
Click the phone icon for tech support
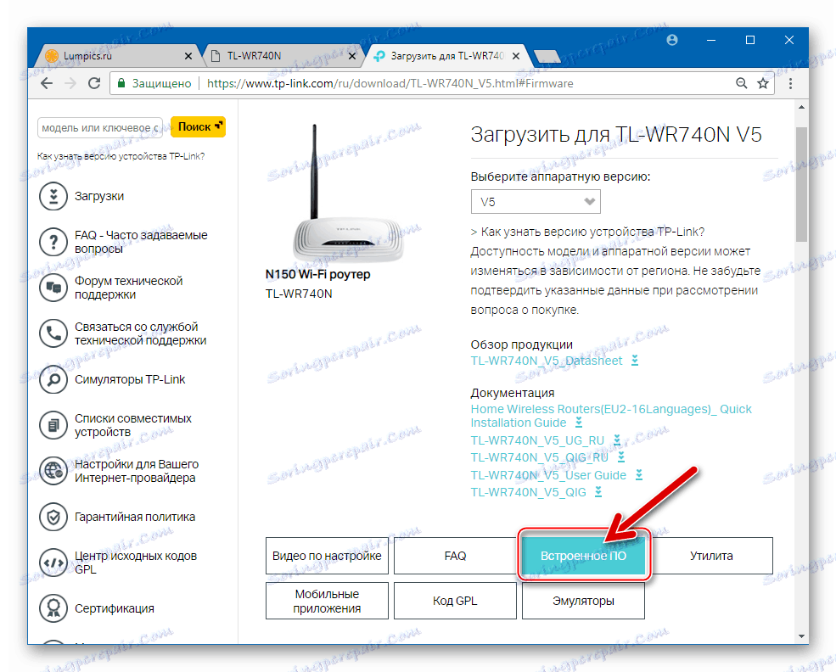coord(53,333)
